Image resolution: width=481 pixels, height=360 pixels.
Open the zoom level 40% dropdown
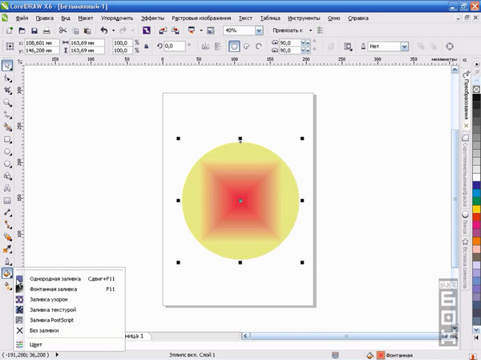tap(260, 30)
